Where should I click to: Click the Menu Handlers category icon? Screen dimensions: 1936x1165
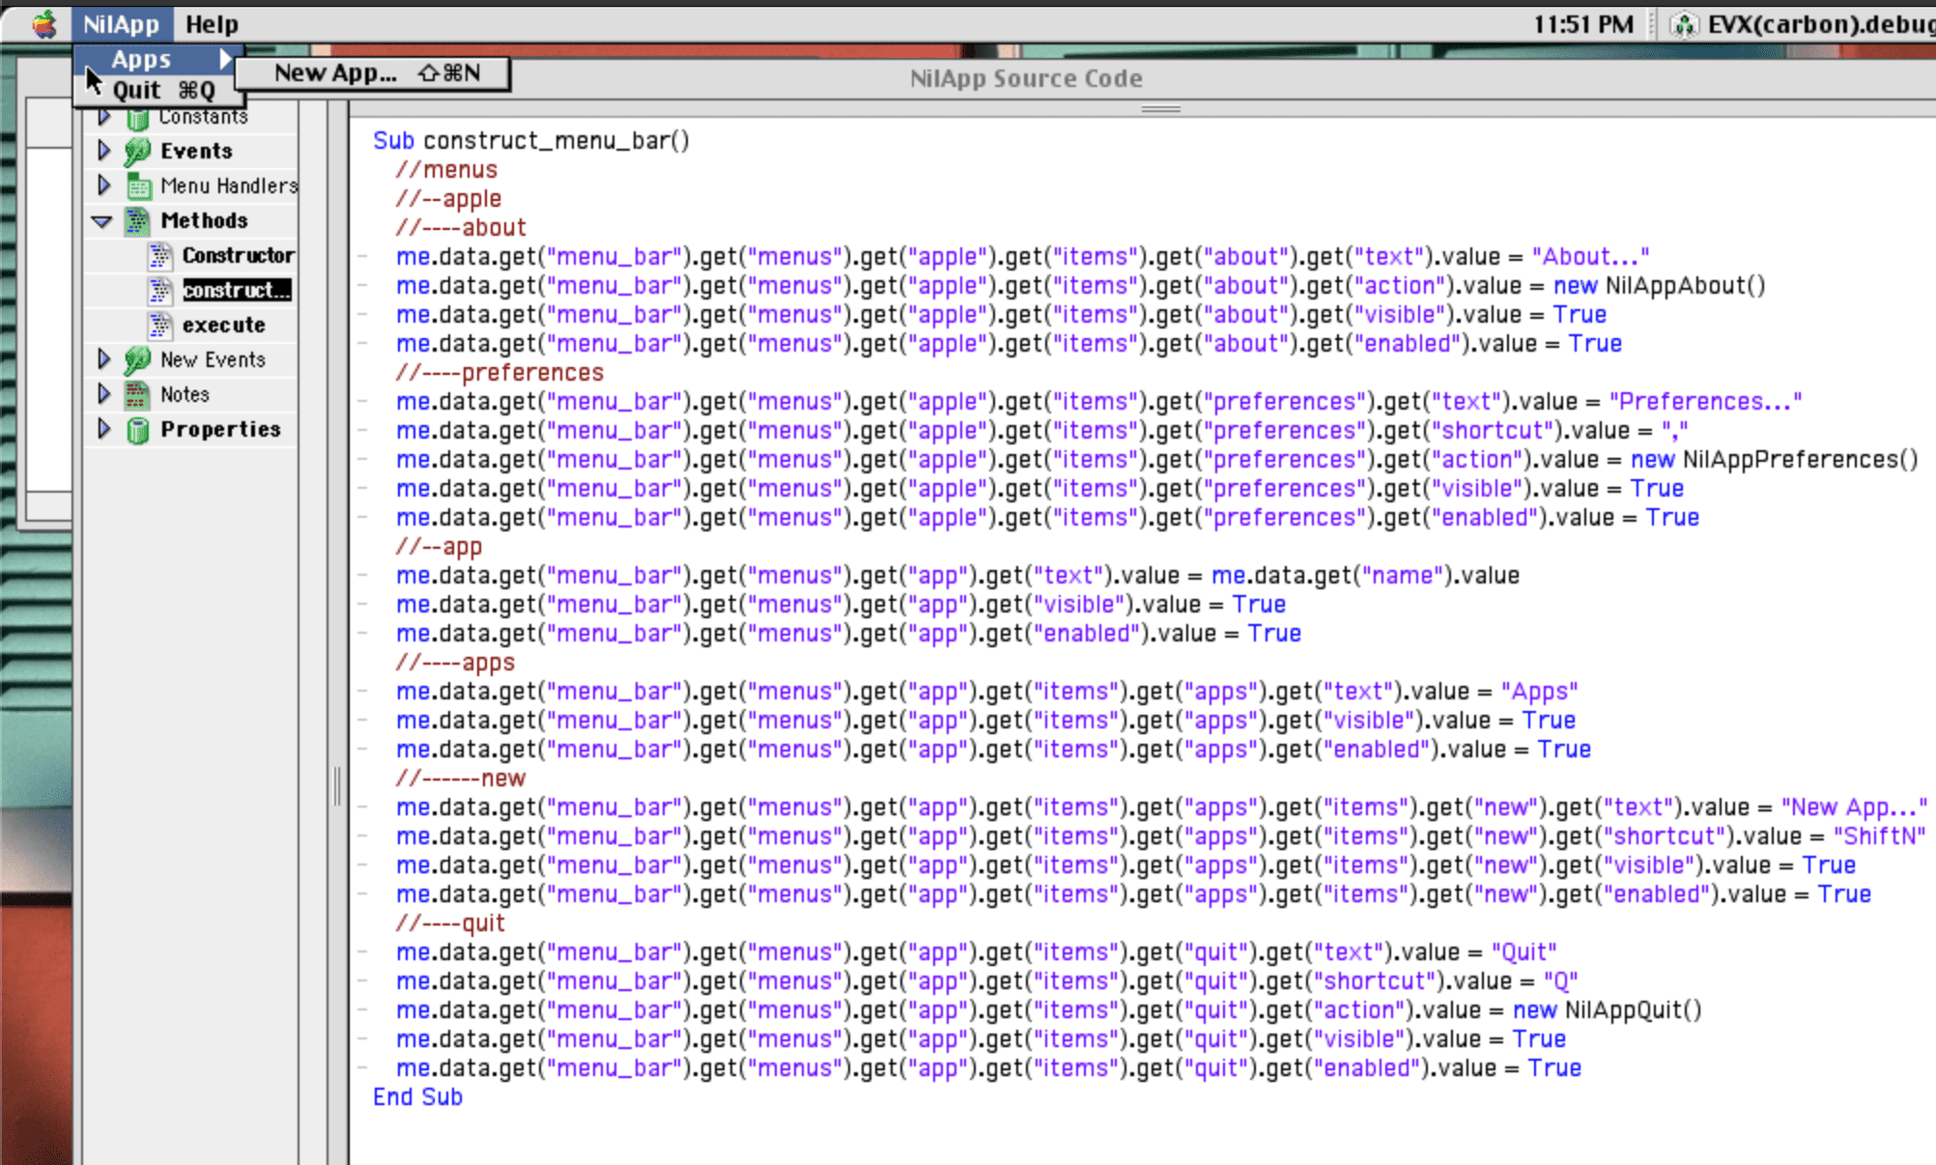click(138, 185)
